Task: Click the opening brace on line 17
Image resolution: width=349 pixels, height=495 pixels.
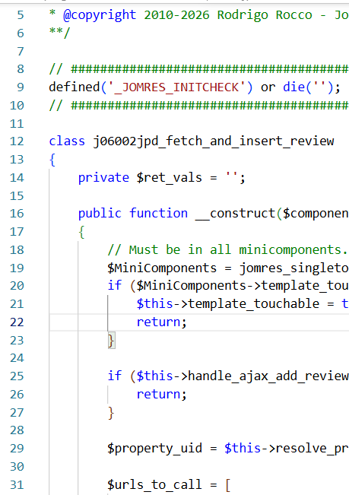Action: click(81, 232)
